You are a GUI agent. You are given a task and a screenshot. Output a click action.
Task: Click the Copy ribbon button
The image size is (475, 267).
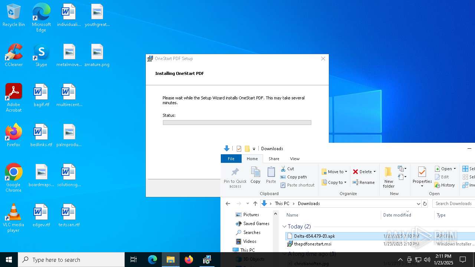point(255,175)
